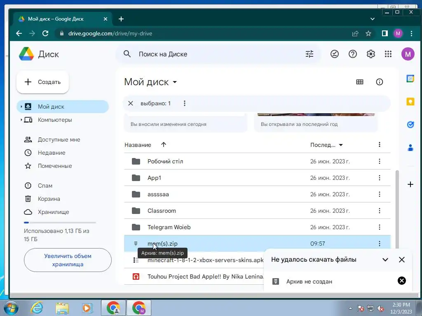422x316 pixels.
Task: Select the Classroom folder row
Action: (x=257, y=211)
